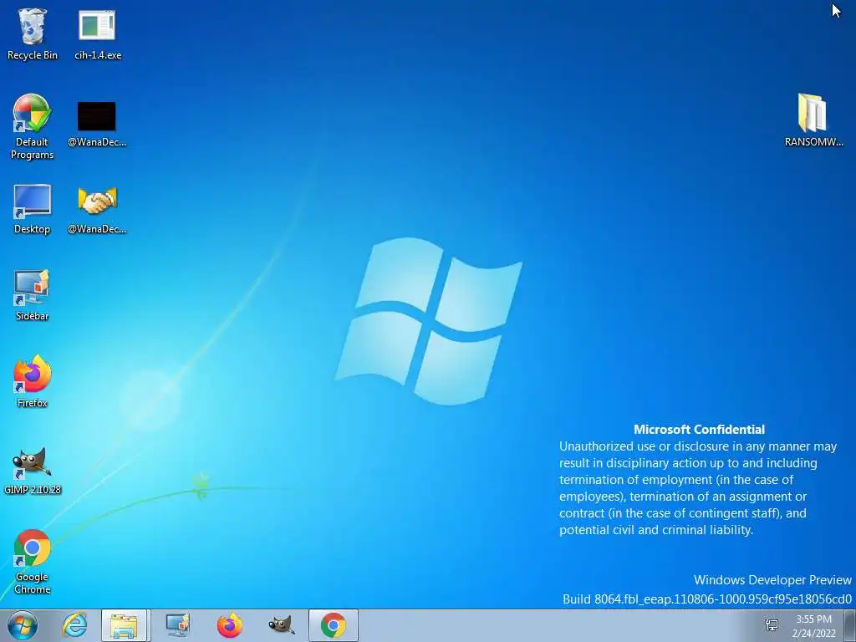Select the GIMP 2.10.28 desktop shortcut

(33, 471)
